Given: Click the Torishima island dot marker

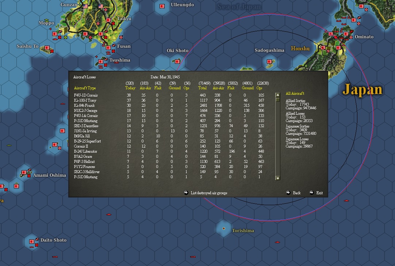Looking at the screenshot, I should [223, 228].
